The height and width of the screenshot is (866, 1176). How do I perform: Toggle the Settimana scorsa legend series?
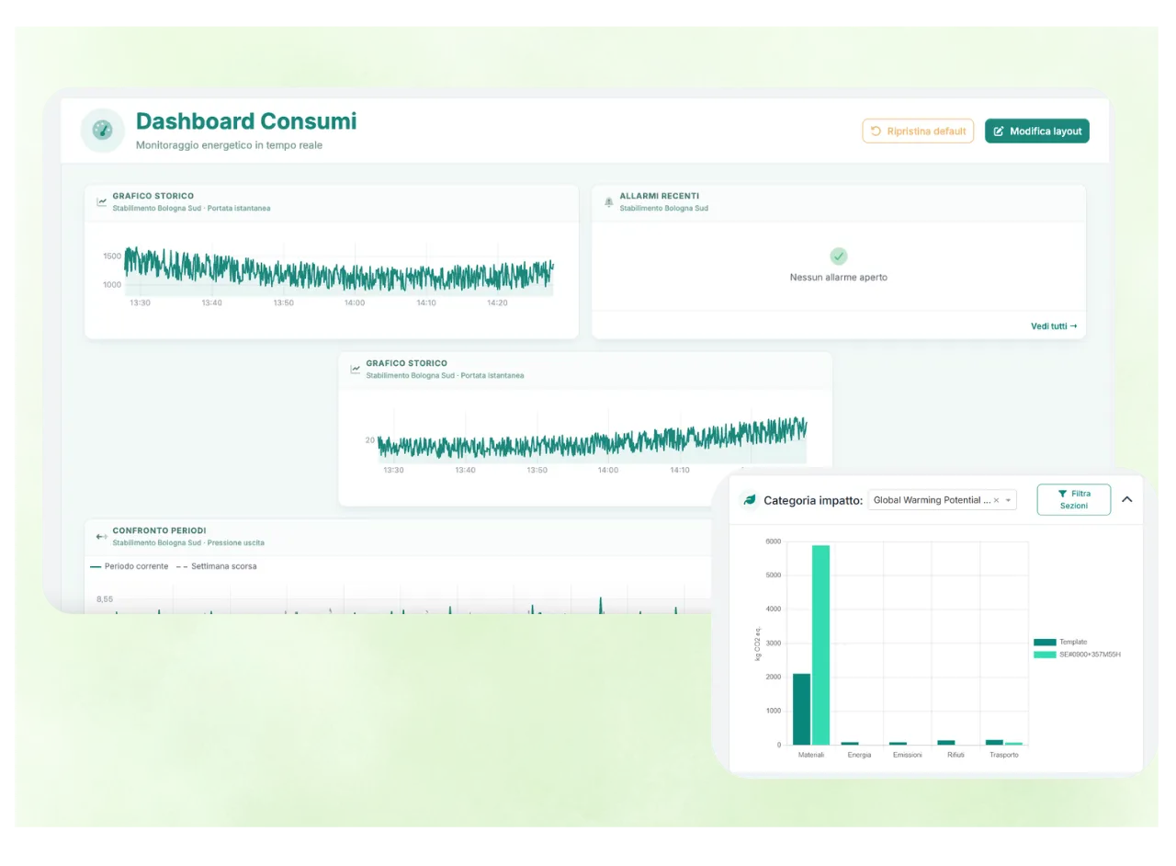coord(217,566)
